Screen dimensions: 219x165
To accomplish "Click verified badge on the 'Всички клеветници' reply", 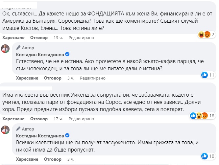I will pos(67,135).
